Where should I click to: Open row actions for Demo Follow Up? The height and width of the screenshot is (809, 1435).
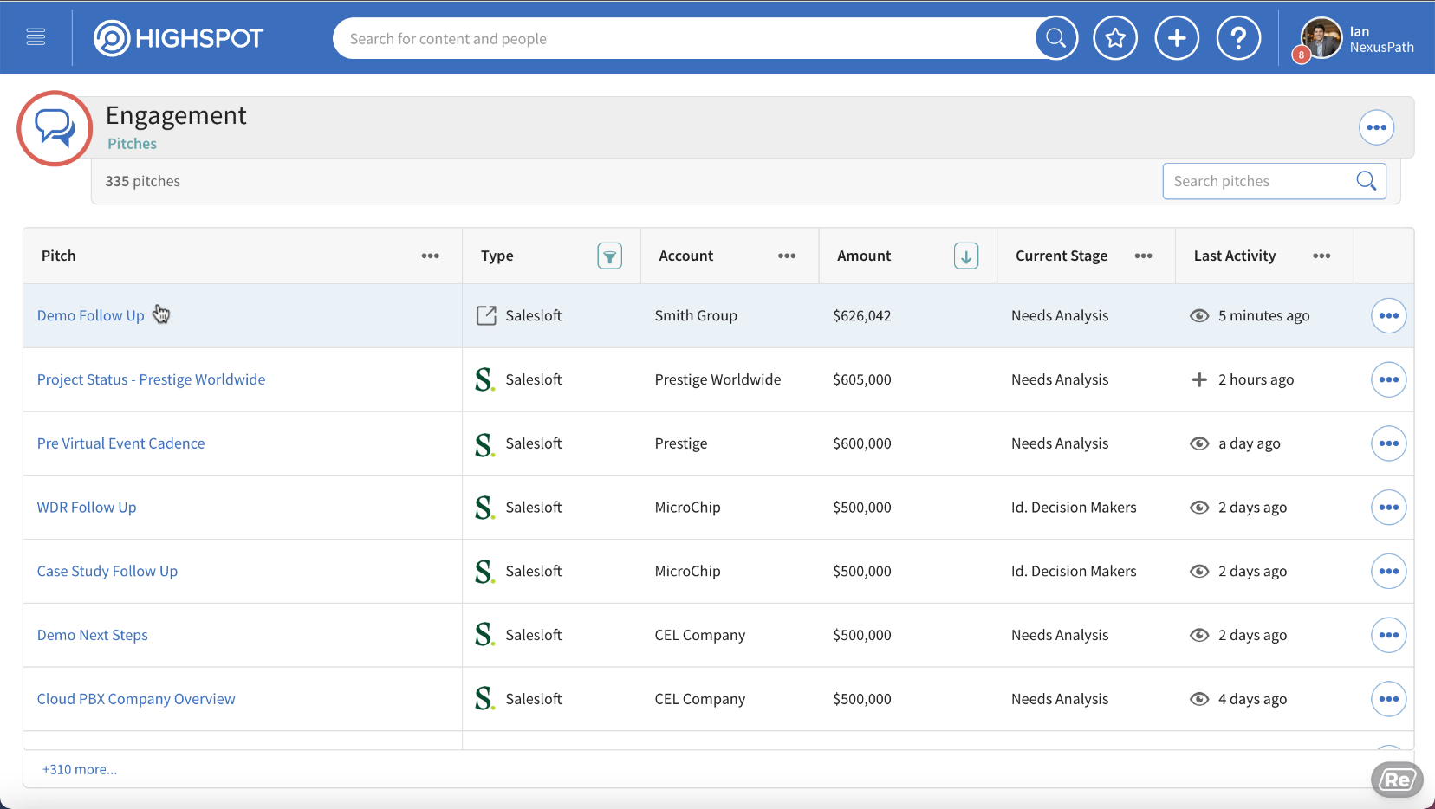click(1388, 316)
